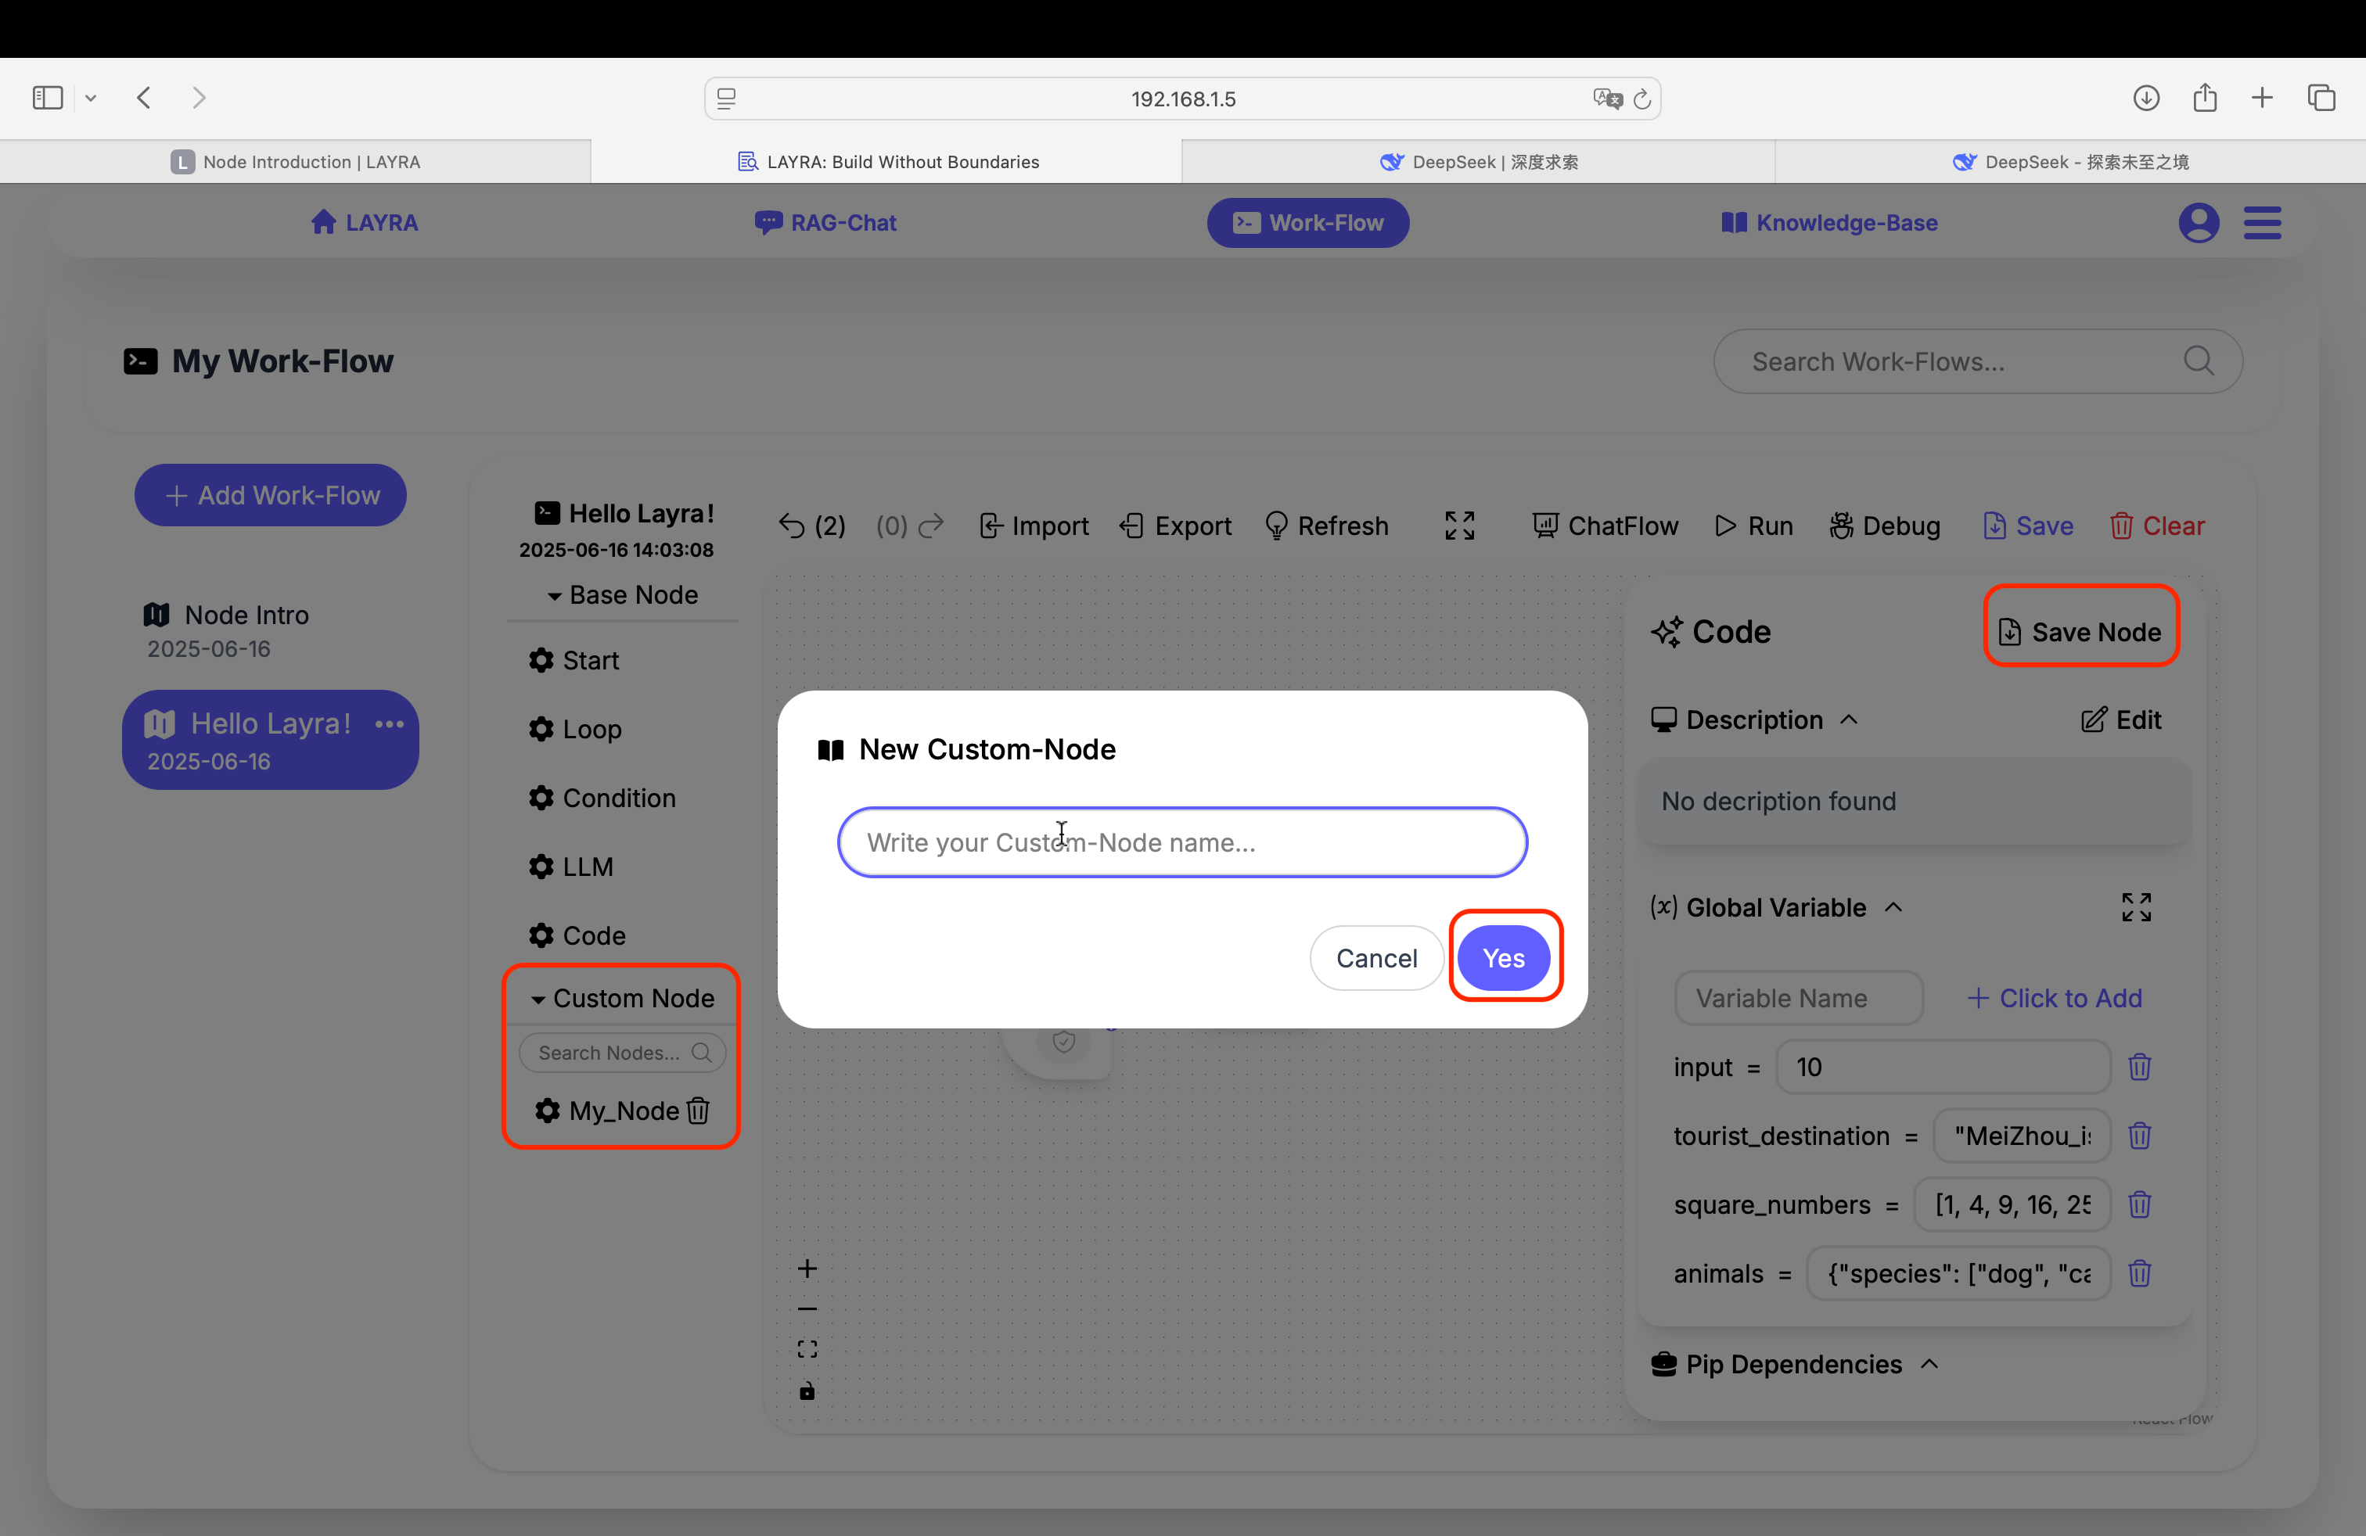The width and height of the screenshot is (2366, 1536).
Task: Focus the Custom-Node name input field
Action: 1182,842
